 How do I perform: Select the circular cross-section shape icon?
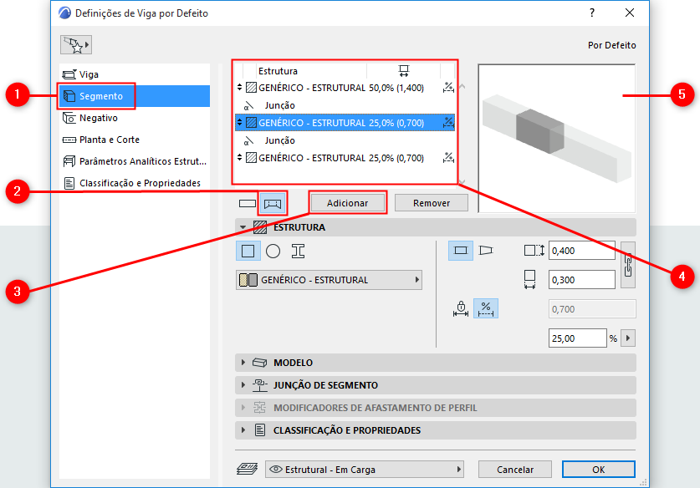tap(273, 249)
